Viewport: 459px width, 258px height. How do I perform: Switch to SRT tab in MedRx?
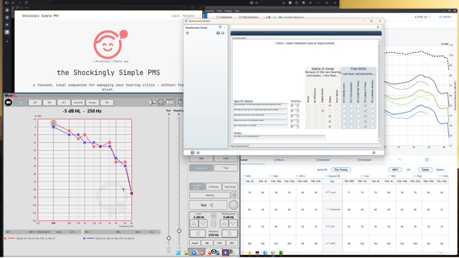[x=35, y=103]
